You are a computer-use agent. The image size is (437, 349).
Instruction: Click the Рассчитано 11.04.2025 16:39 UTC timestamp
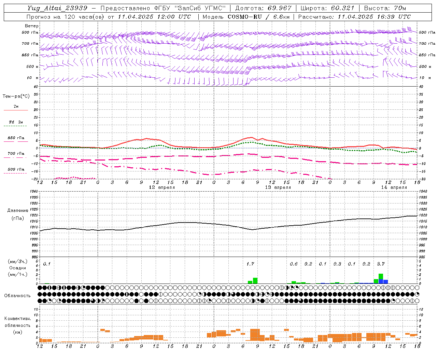[354, 17]
